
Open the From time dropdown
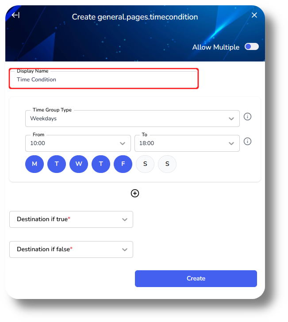point(78,143)
